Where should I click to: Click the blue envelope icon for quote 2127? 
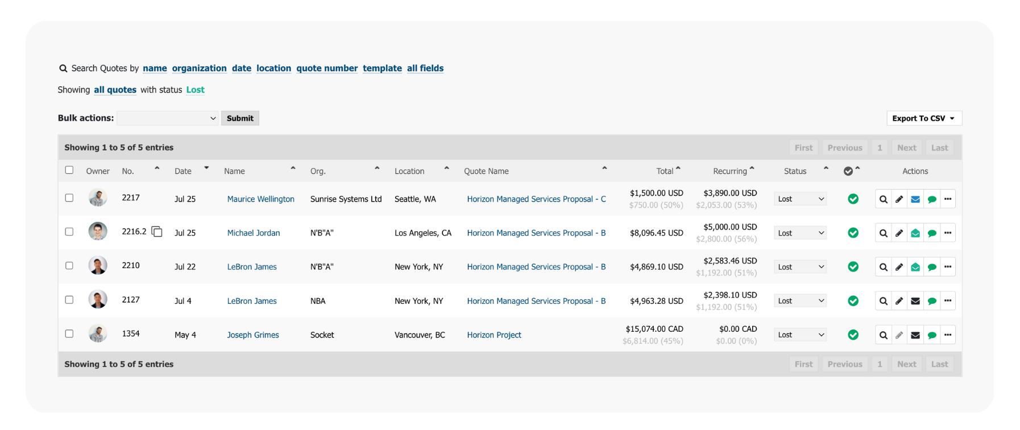(915, 300)
